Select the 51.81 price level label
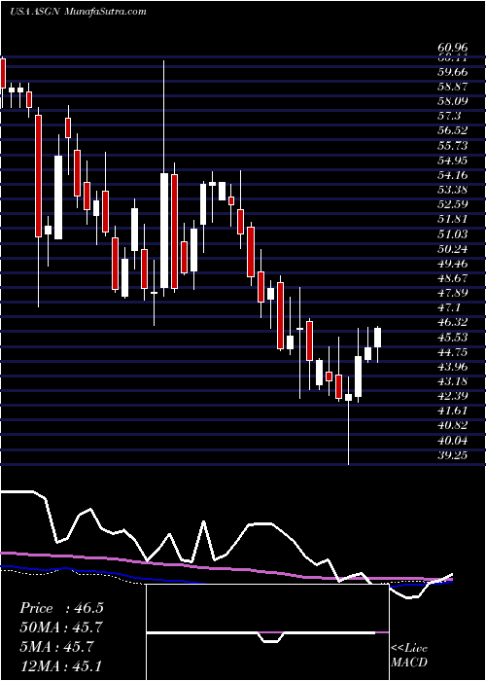Image resolution: width=486 pixels, height=681 pixels. tap(453, 219)
